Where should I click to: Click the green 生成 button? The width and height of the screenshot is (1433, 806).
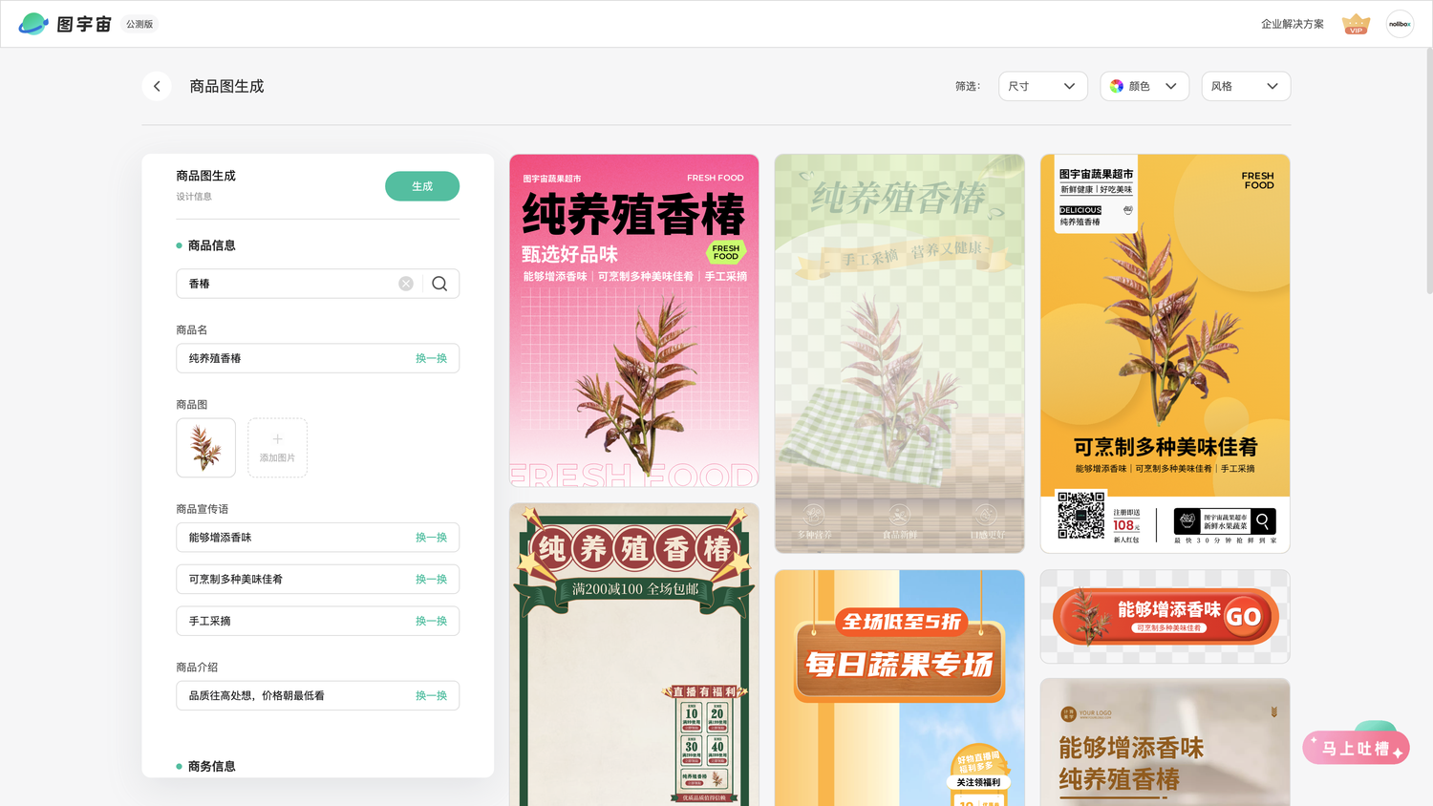pos(422,186)
